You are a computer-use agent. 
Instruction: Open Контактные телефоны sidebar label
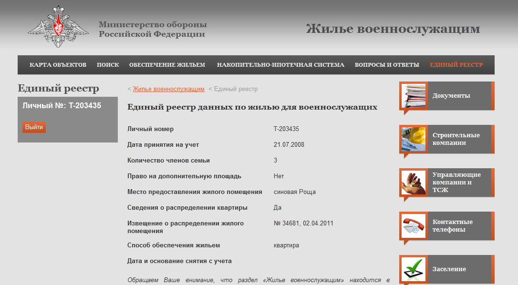452,226
